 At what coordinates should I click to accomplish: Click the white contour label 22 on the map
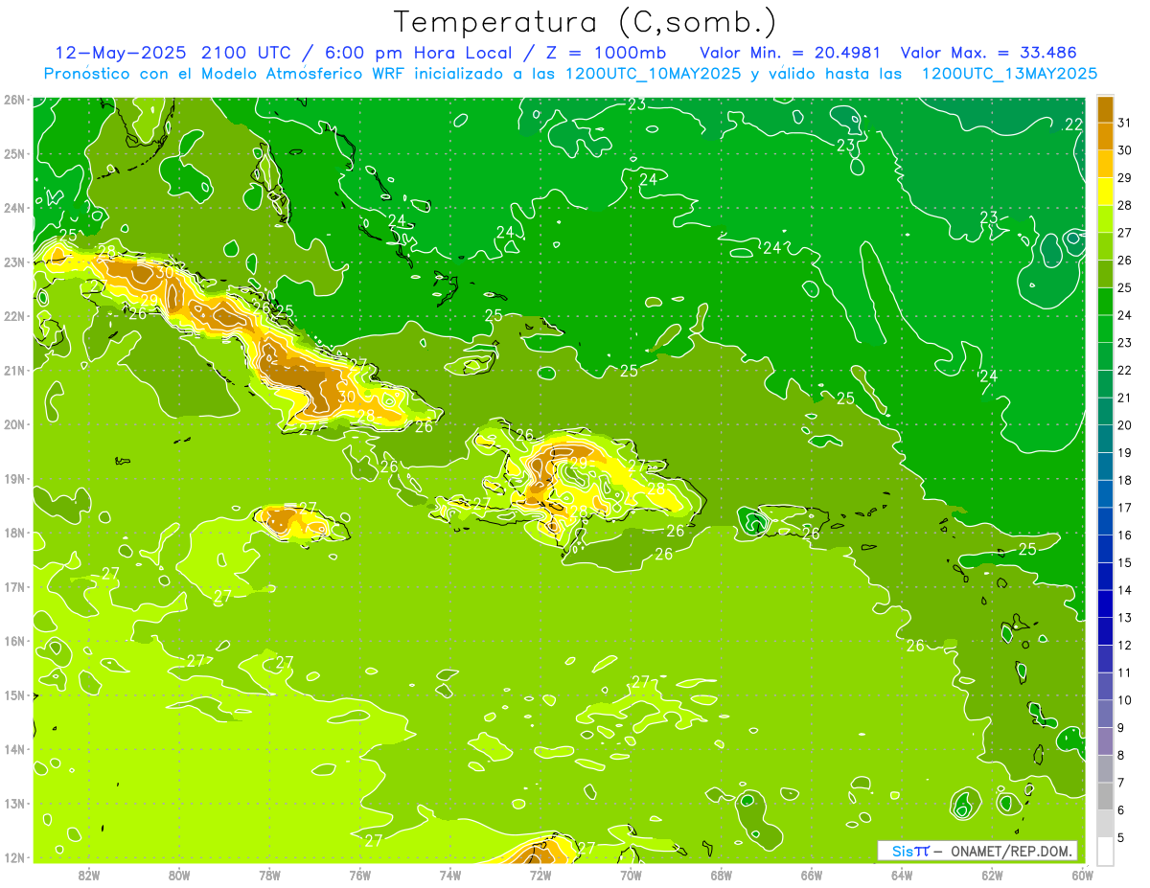pos(1073,125)
